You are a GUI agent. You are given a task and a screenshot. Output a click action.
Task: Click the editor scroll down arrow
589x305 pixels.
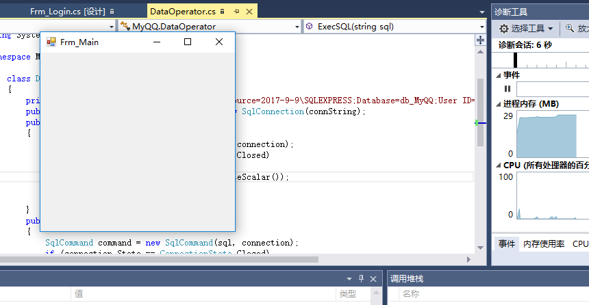coord(480,248)
